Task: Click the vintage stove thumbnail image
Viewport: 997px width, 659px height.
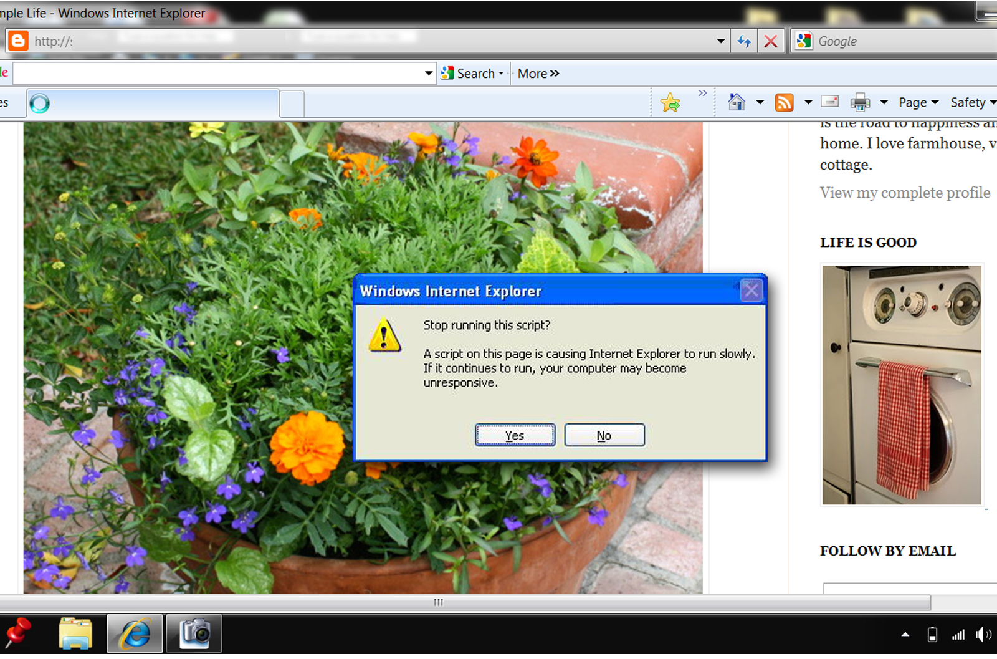Action: 902,385
